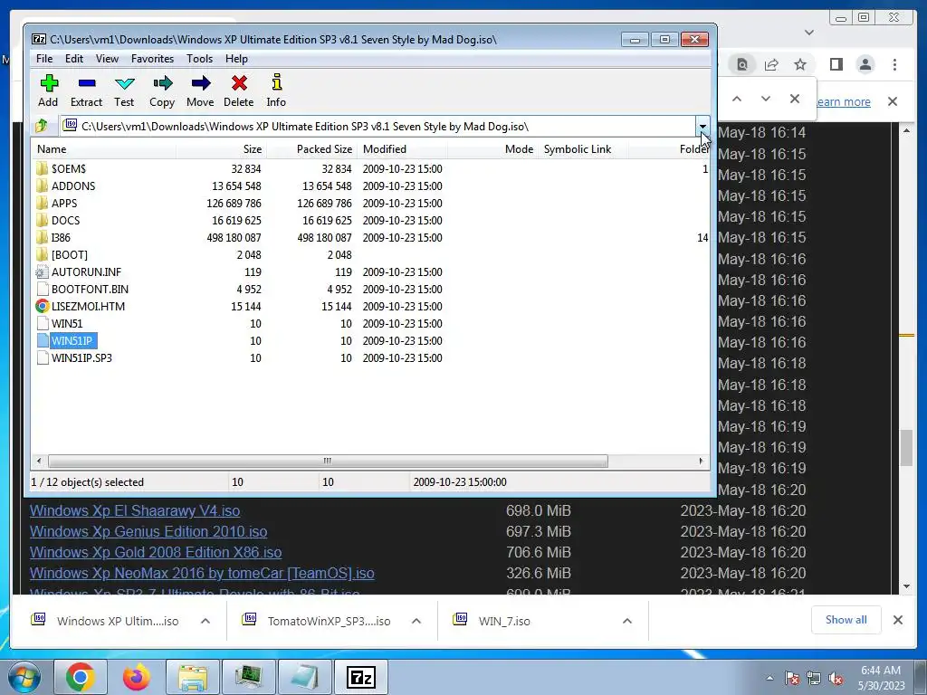This screenshot has height=695, width=927.
Task: Click the Show all downloads button
Action: [x=846, y=620]
